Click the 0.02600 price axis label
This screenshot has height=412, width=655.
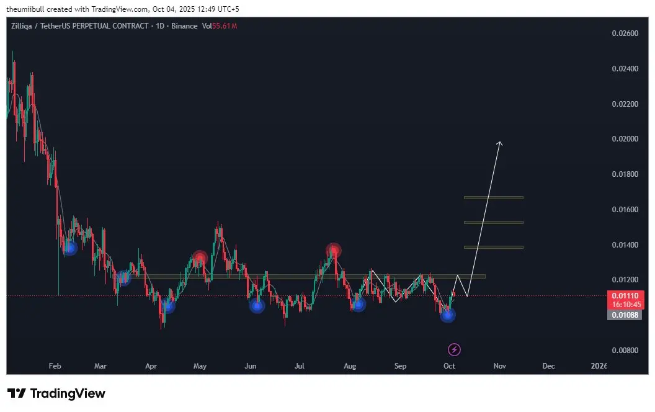pyautogui.click(x=625, y=34)
